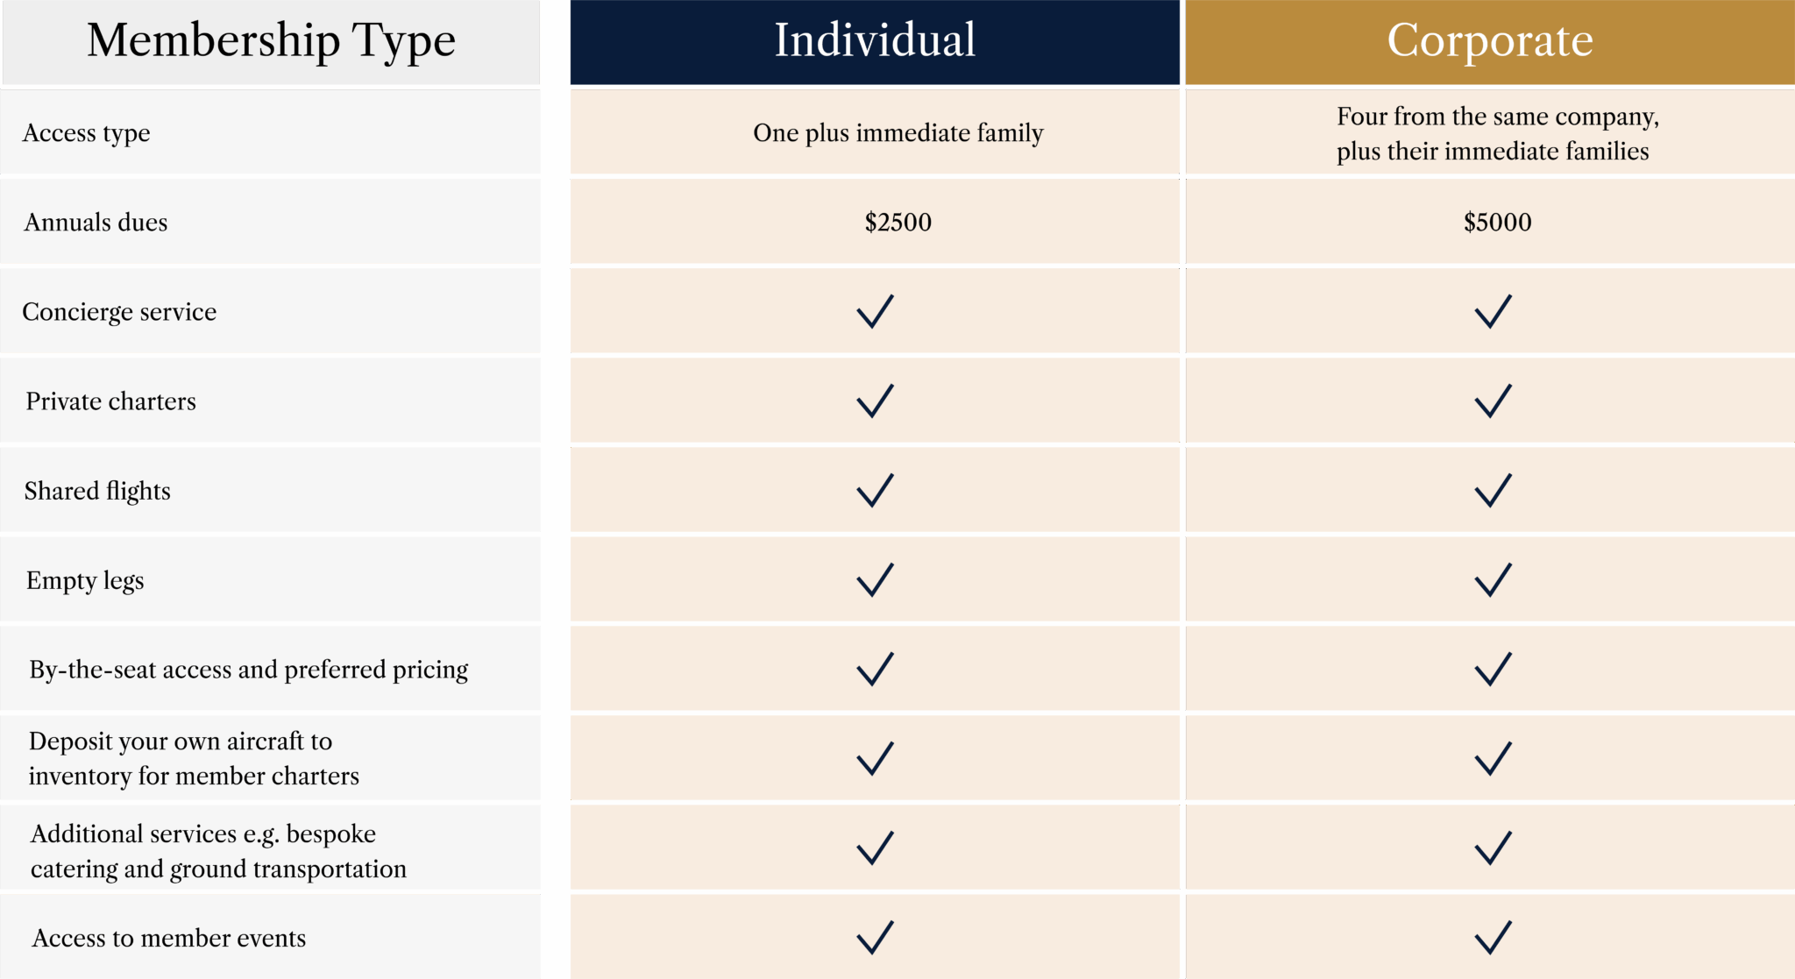
Task: Click the $5000 corporate dues price
Action: pyautogui.click(x=1497, y=223)
